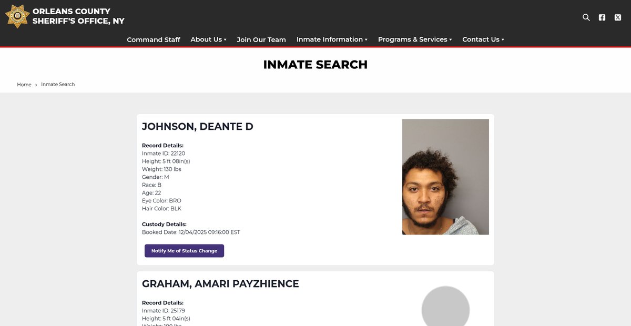This screenshot has width=631, height=326.
Task: Select the JOHNSON, DEANTE D record heading
Action: pos(198,126)
